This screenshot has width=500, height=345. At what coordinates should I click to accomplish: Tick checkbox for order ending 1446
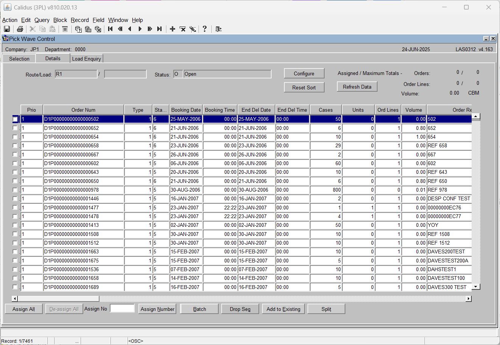(15, 199)
